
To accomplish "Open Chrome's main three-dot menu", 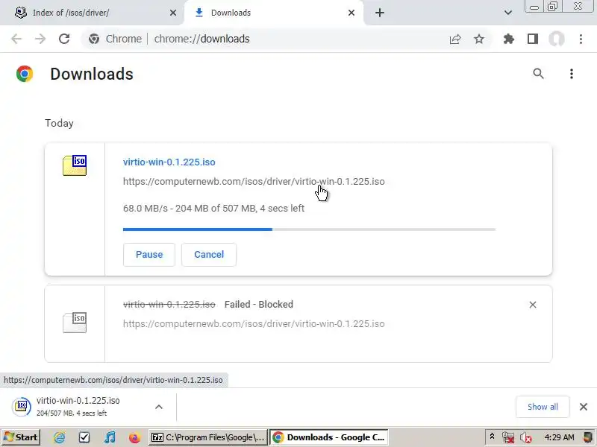I will (x=581, y=39).
